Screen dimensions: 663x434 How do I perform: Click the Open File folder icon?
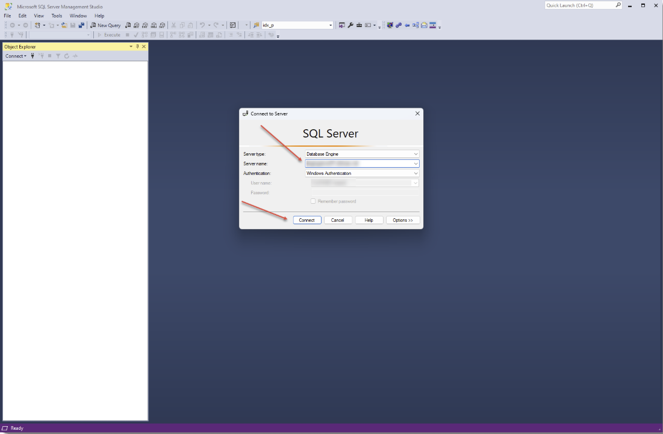click(x=64, y=25)
